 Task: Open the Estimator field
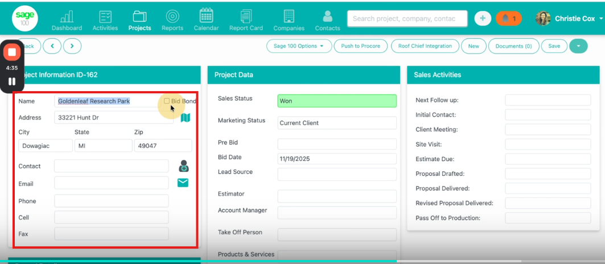point(337,196)
